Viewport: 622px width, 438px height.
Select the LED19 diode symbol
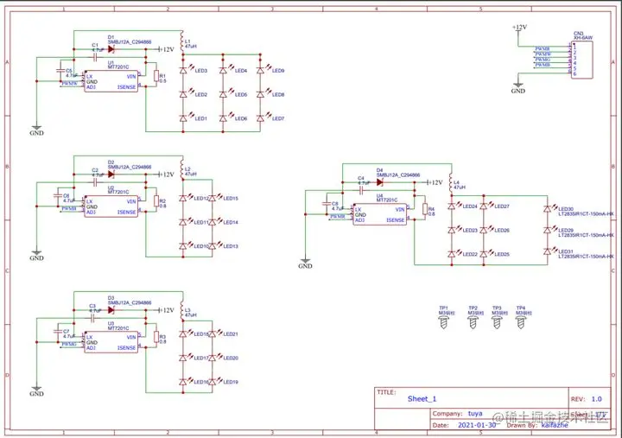[x=213, y=382]
